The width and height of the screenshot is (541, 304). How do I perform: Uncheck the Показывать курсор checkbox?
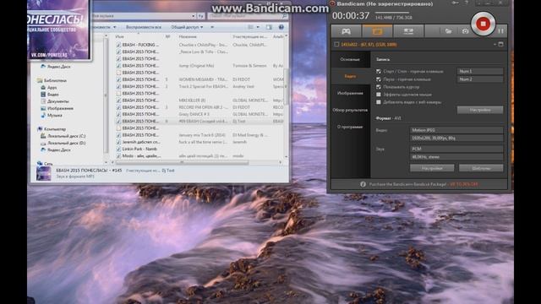(379, 87)
